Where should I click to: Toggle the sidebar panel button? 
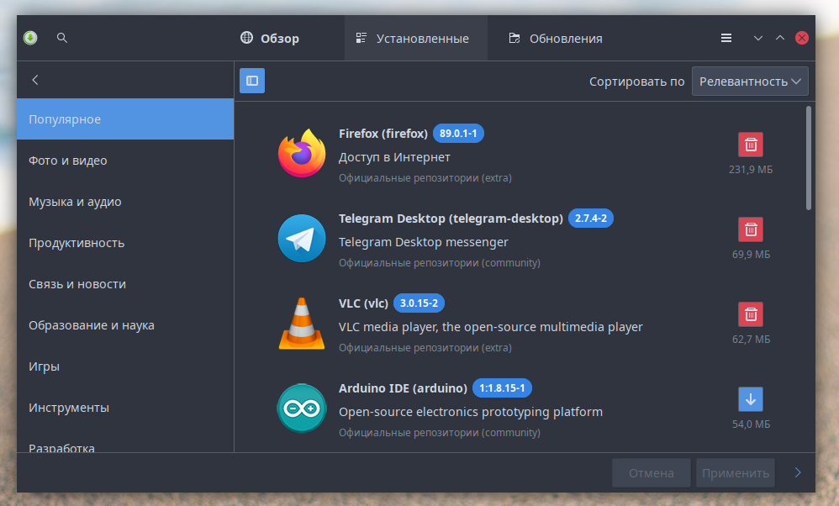coord(252,81)
